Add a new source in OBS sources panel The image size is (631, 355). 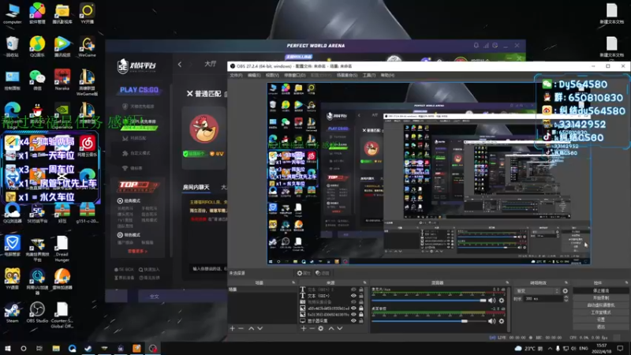click(x=304, y=328)
